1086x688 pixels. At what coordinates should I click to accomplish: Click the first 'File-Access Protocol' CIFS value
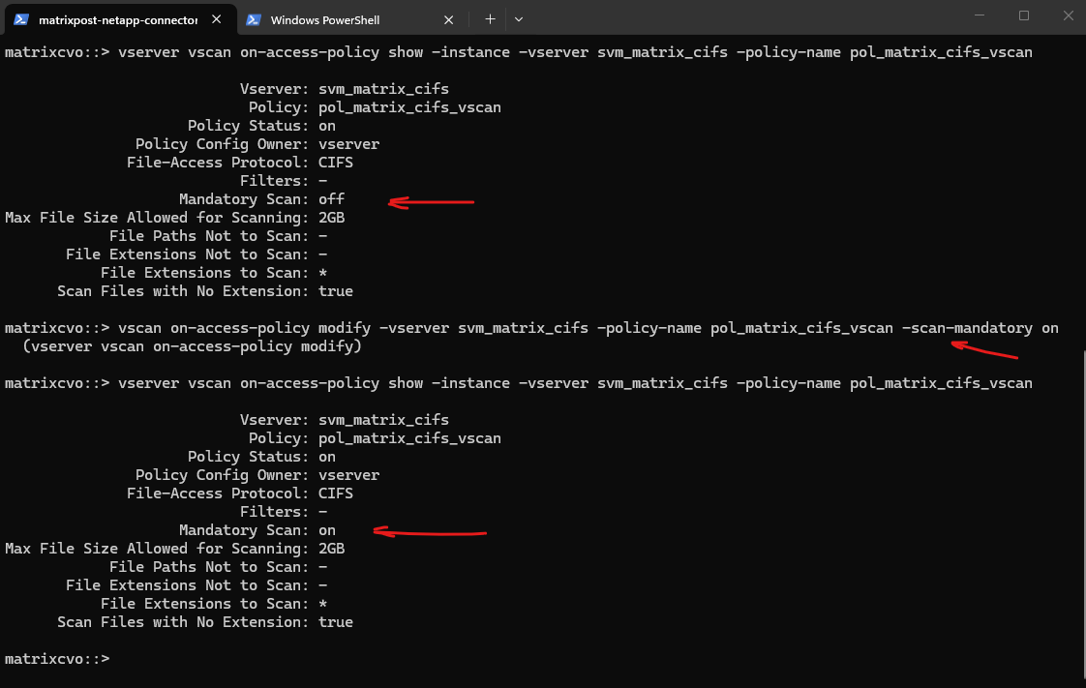click(x=335, y=163)
